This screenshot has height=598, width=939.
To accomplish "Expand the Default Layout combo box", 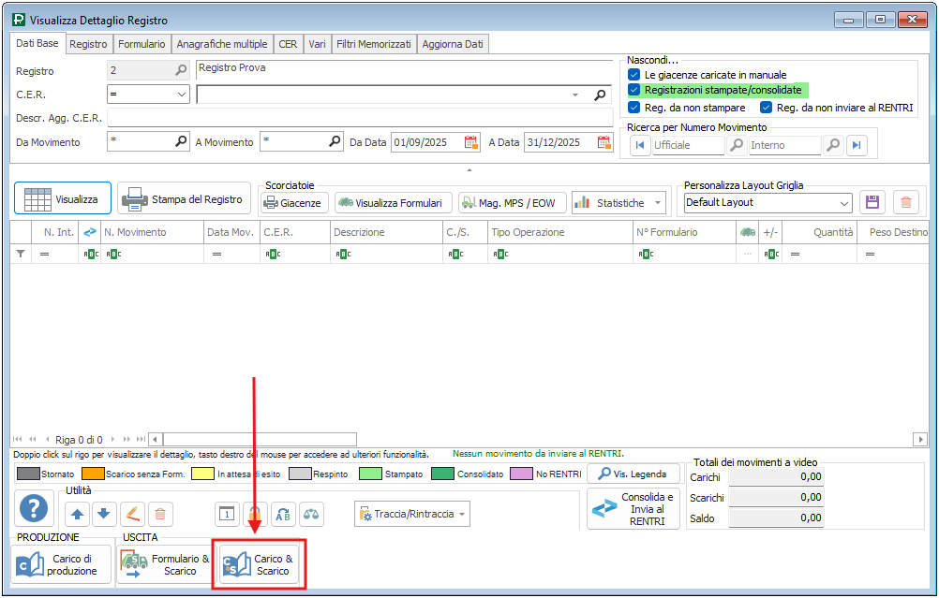I will pyautogui.click(x=843, y=203).
